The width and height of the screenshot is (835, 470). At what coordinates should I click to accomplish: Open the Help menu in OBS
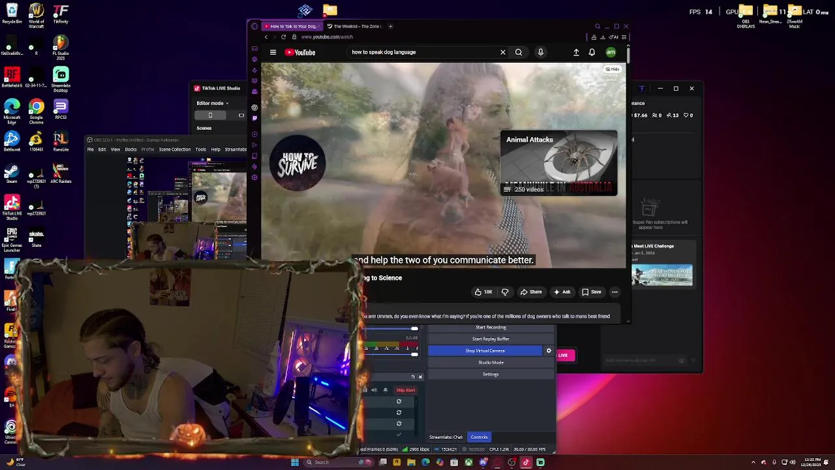pyautogui.click(x=216, y=149)
